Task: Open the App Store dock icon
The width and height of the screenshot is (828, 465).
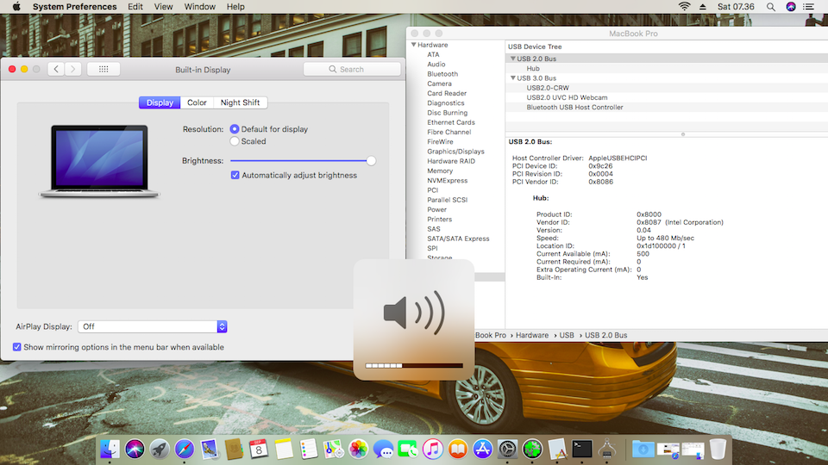Action: pos(482,449)
